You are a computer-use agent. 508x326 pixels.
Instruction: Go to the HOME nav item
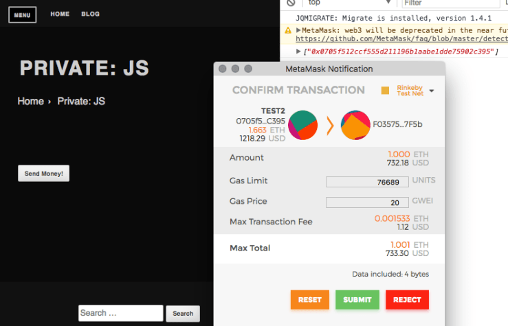pos(60,14)
